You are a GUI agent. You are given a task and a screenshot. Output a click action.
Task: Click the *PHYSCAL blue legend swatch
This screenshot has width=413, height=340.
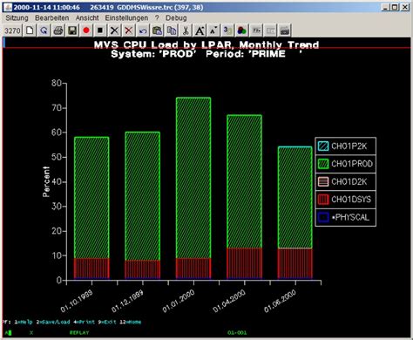click(323, 217)
